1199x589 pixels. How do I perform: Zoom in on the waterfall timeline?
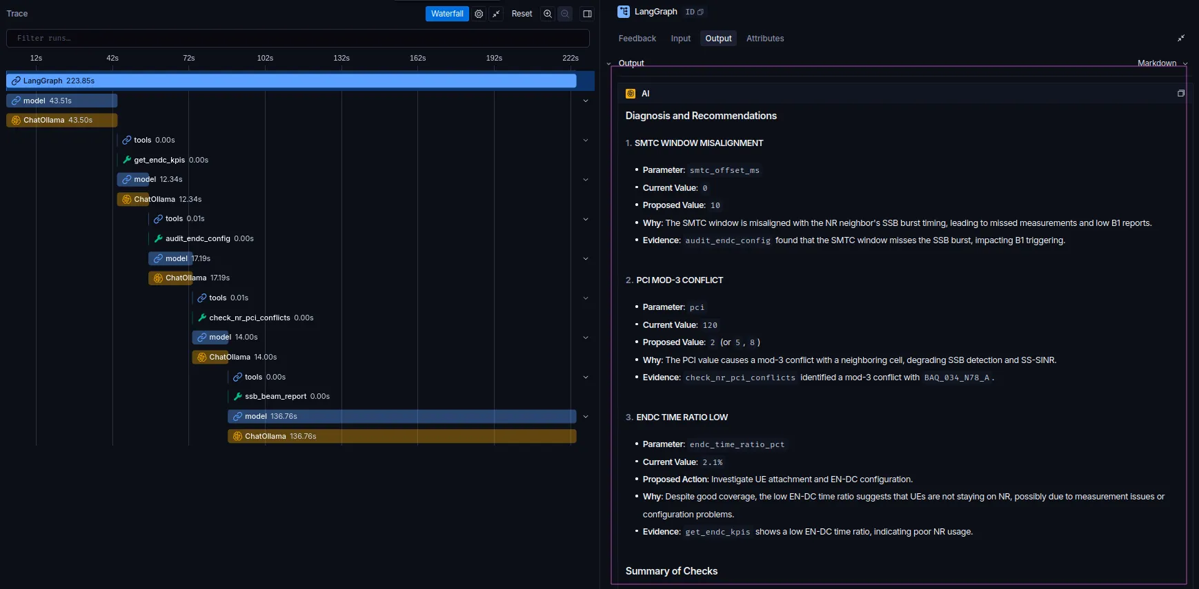pos(548,14)
